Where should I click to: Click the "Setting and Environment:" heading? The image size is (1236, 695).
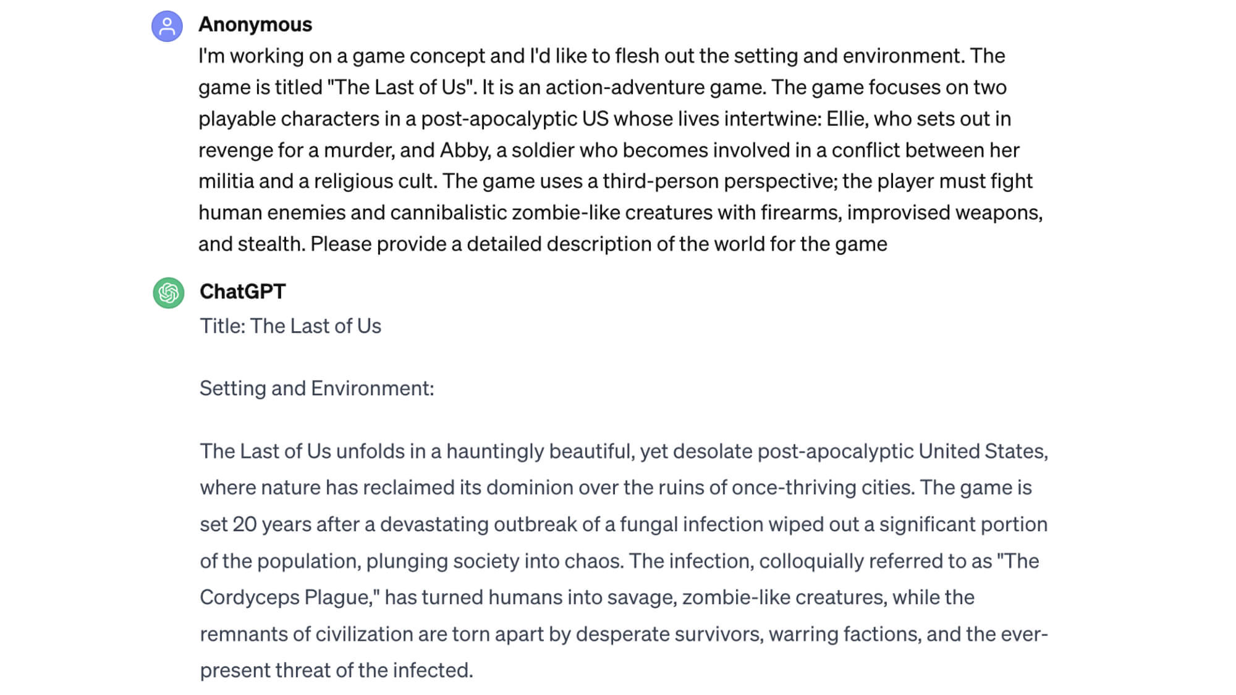click(316, 389)
